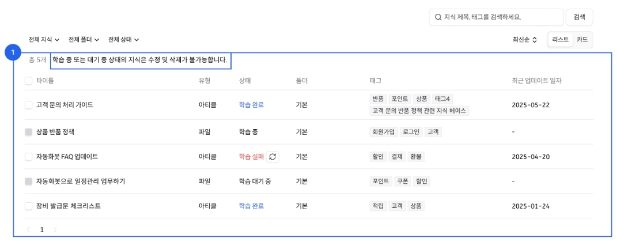This screenshot has width=617, height=242.
Task: Click the magnifier icon in search box
Action: coord(438,17)
